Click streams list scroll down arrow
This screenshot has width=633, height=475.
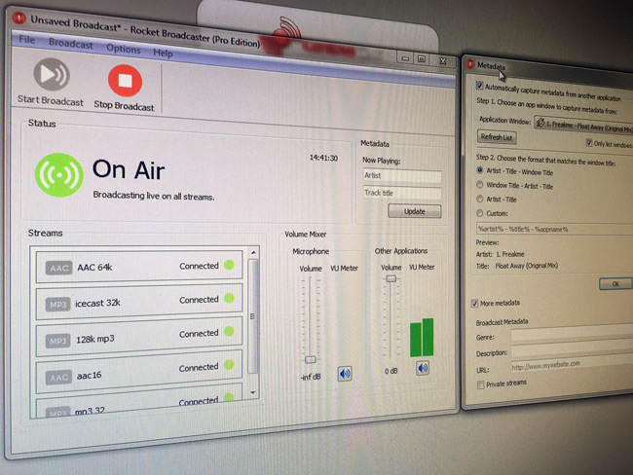[253, 392]
